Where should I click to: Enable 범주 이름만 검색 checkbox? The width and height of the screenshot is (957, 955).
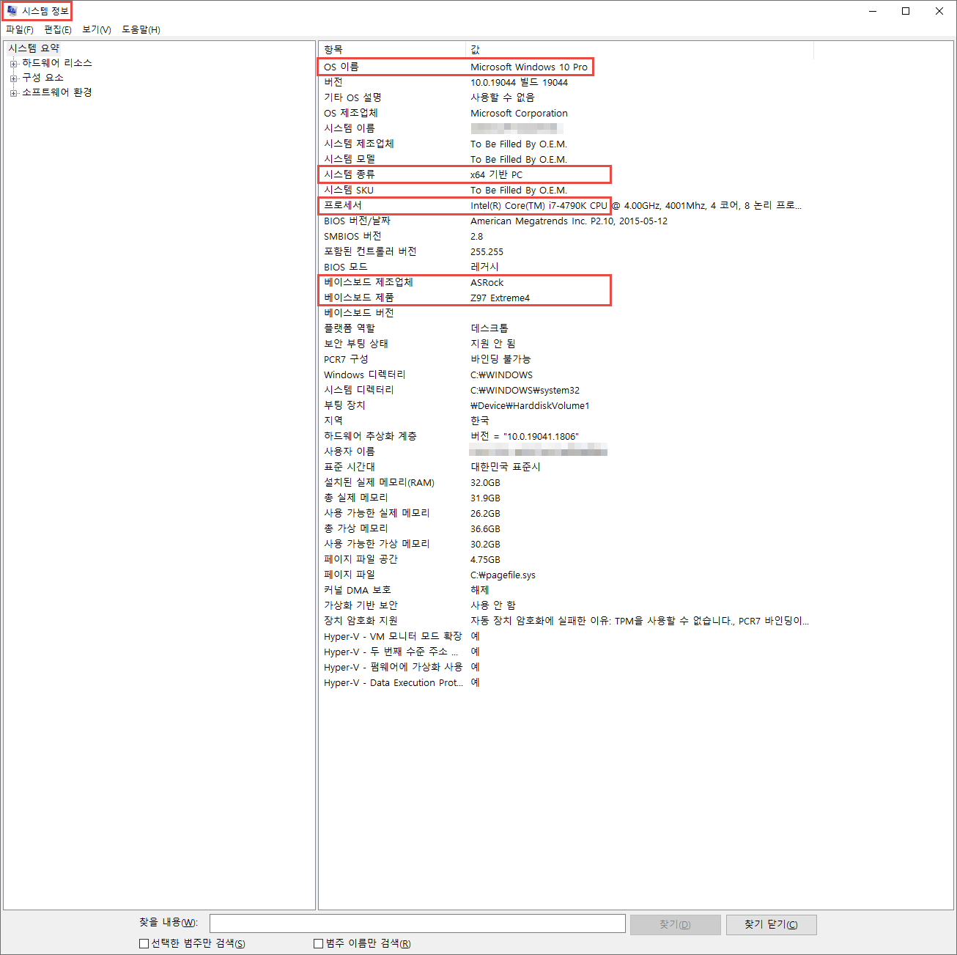tap(318, 943)
